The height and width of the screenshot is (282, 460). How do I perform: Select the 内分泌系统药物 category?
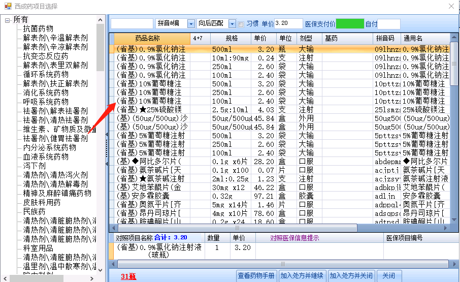[x=50, y=147]
